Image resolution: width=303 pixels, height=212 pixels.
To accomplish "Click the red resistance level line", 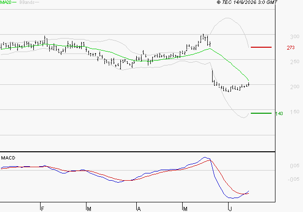I will pos(261,47).
